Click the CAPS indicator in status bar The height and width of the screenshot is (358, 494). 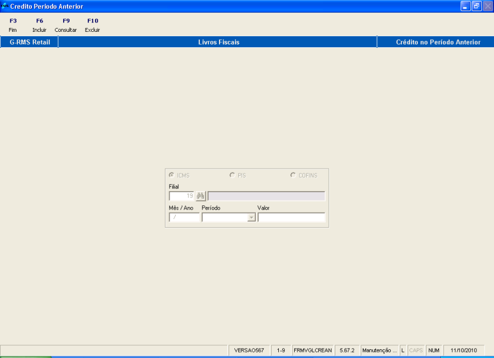coord(416,350)
